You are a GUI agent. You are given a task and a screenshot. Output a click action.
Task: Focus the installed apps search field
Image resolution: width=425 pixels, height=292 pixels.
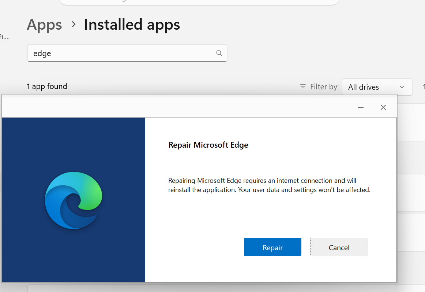coord(127,53)
